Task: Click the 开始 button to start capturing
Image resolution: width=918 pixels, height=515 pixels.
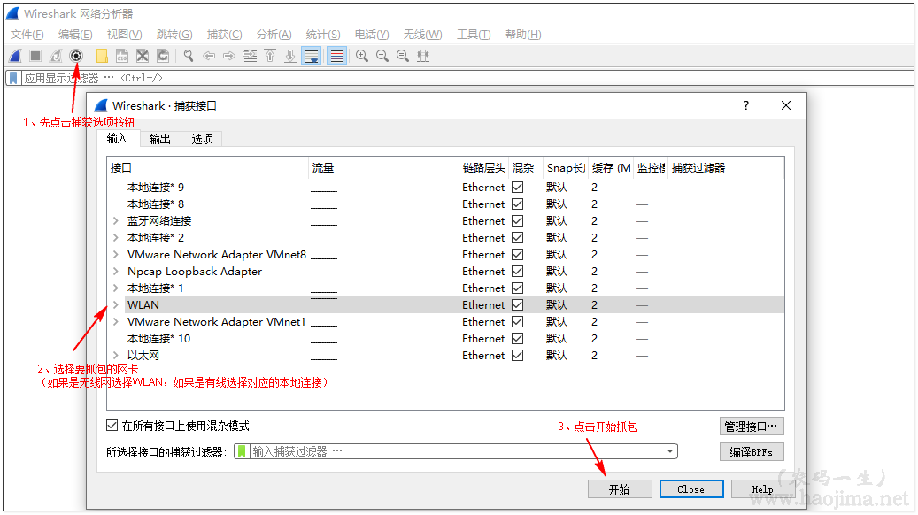Action: click(x=620, y=488)
